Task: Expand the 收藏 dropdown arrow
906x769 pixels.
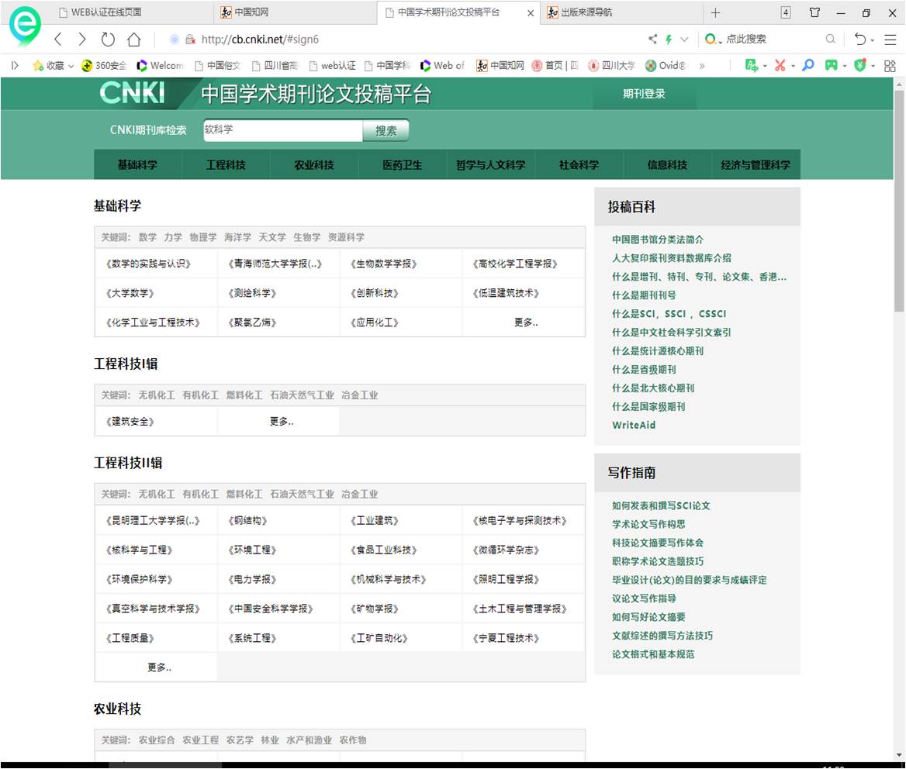Action: pos(71,66)
